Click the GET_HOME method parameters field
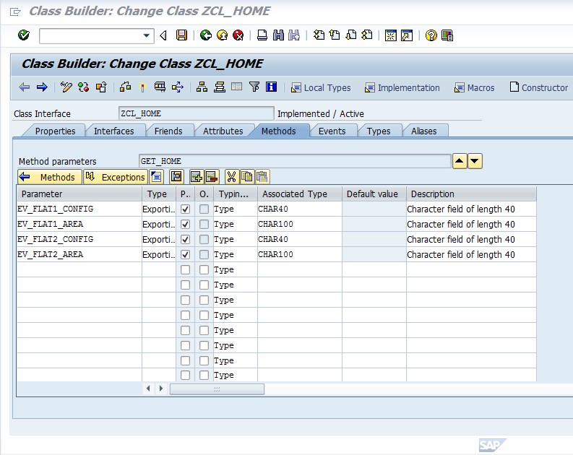Image resolution: width=573 pixels, height=455 pixels. pos(295,161)
